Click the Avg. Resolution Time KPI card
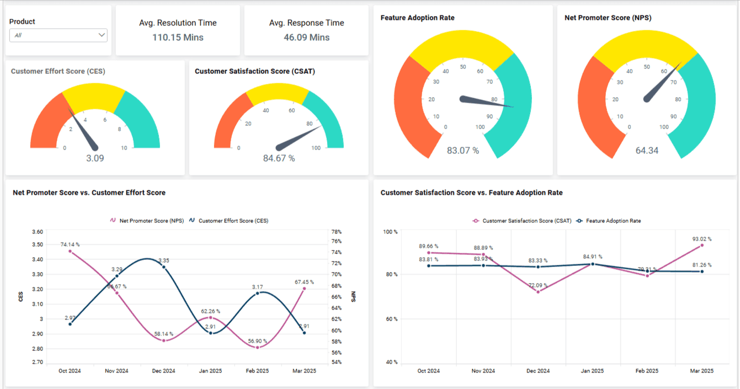The height and width of the screenshot is (389, 740). pos(178,30)
